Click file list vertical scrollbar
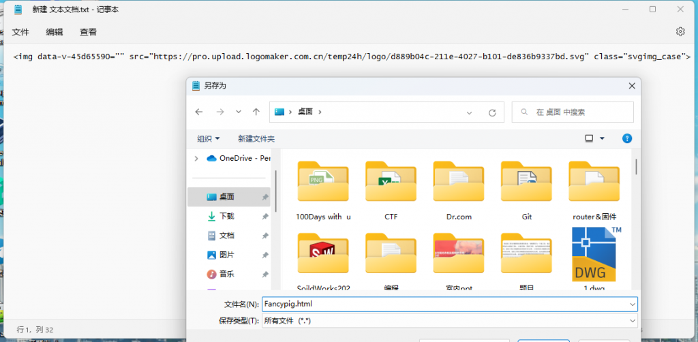The width and height of the screenshot is (698, 342). (636, 166)
